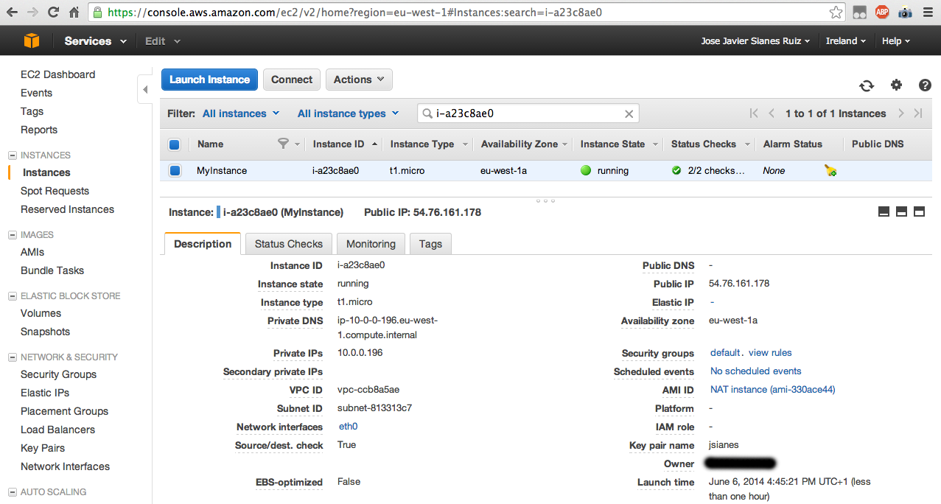Screen dimensions: 941x504
Task: Open the Actions dropdown
Action: pos(359,80)
